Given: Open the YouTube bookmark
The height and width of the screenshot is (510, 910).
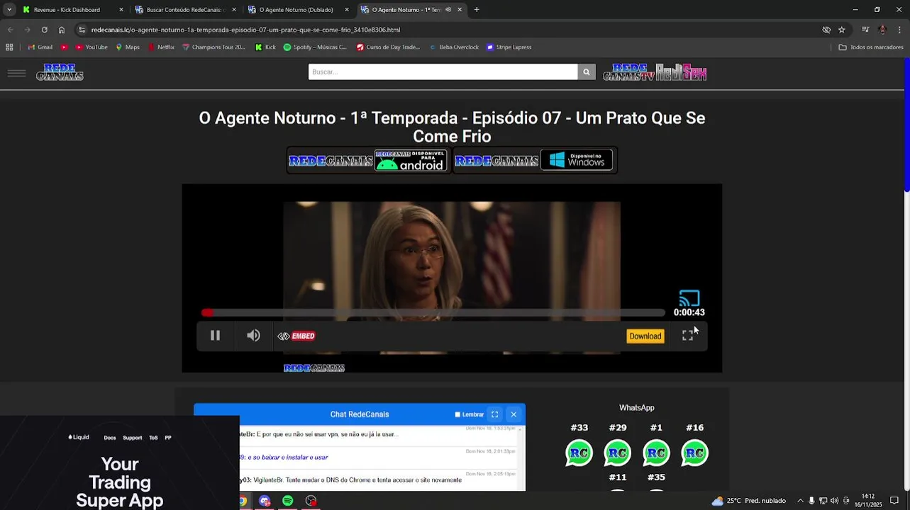Looking at the screenshot, I should pos(91,47).
